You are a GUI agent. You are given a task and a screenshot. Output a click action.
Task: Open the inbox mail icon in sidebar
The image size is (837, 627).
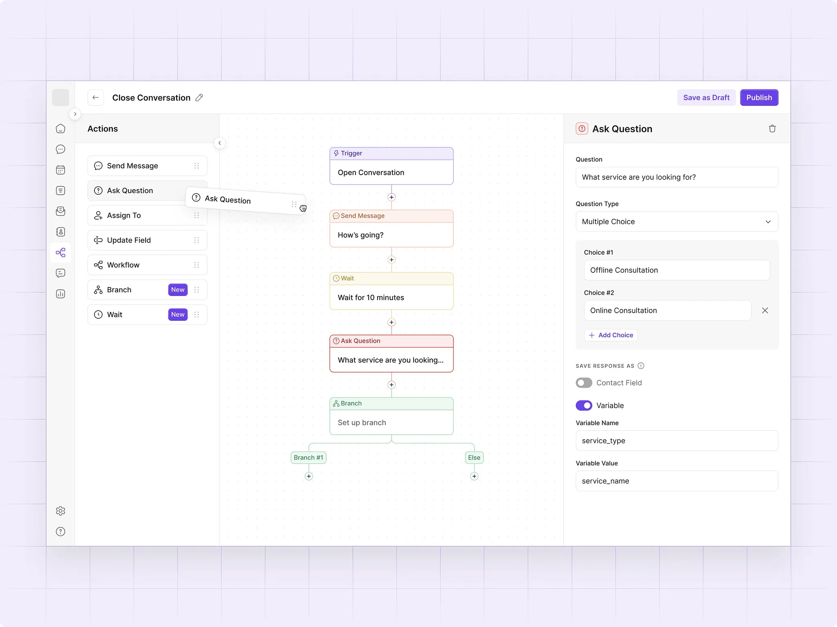pyautogui.click(x=60, y=211)
